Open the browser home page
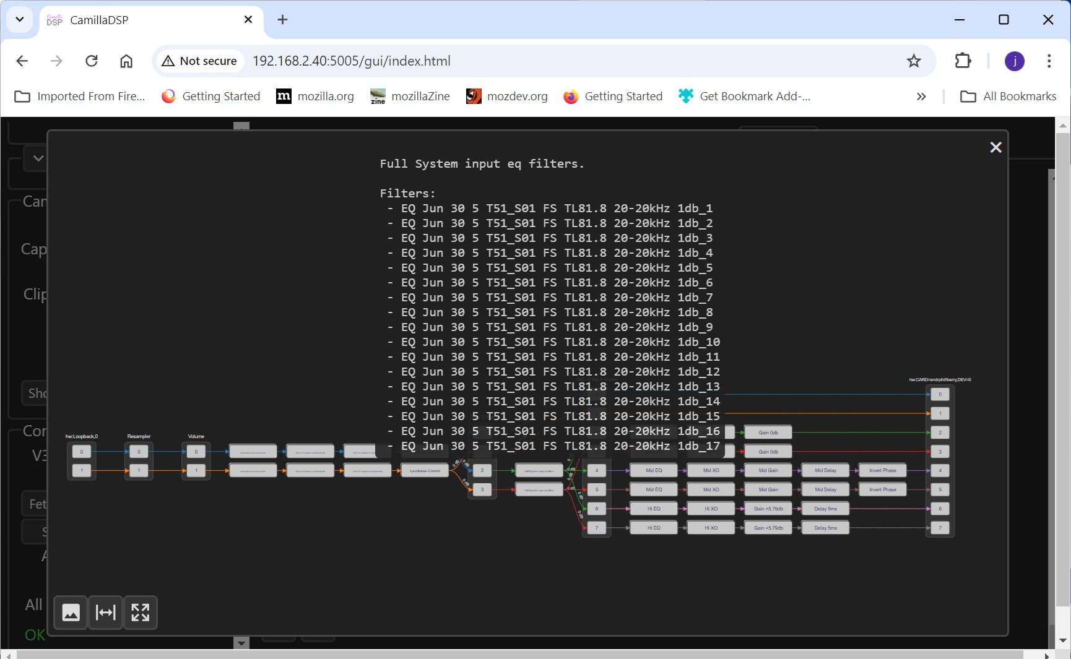 pyautogui.click(x=126, y=61)
